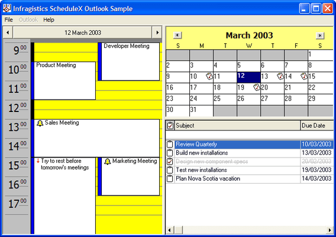The image size is (336, 237).
Task: Go to previous month in calendar
Action: tap(177, 35)
